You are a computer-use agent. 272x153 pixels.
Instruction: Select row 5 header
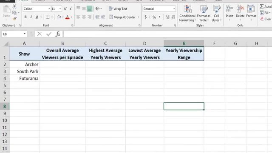5,85
